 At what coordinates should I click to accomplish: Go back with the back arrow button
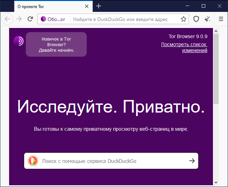coord(7,19)
